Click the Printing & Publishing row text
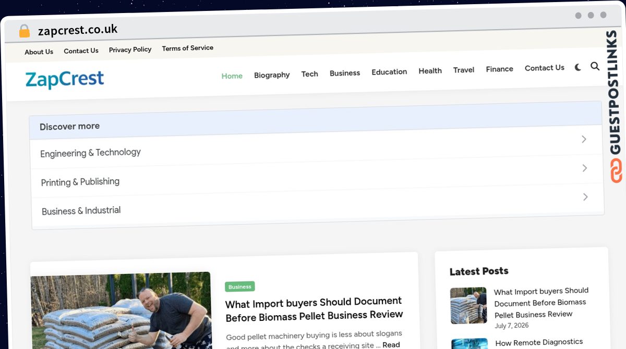626x349 pixels. (80, 182)
